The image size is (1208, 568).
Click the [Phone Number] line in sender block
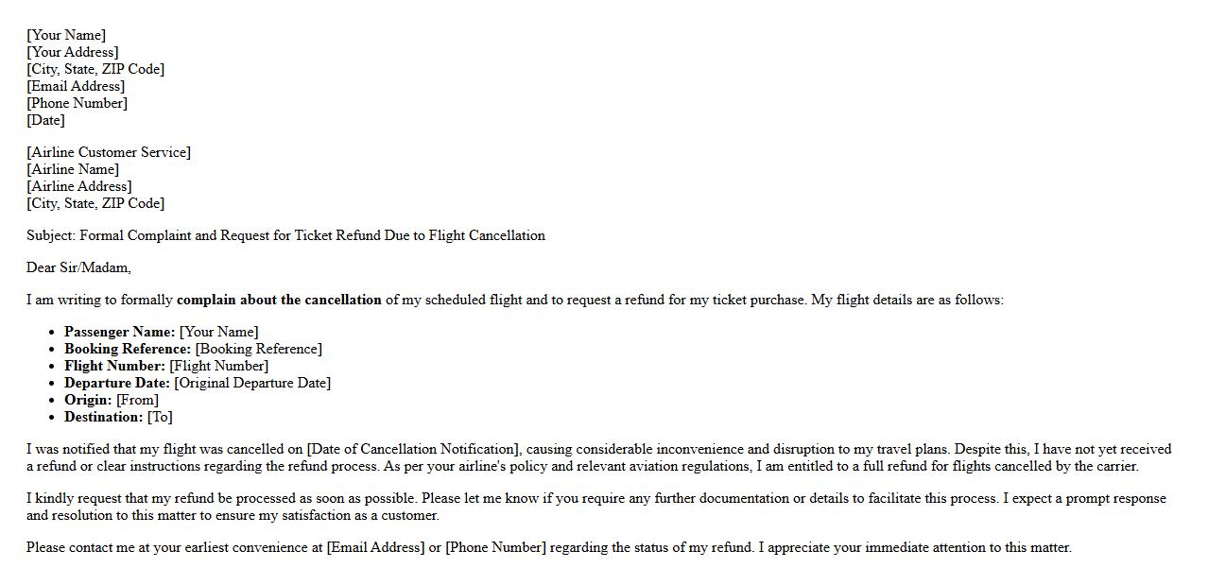coord(77,103)
